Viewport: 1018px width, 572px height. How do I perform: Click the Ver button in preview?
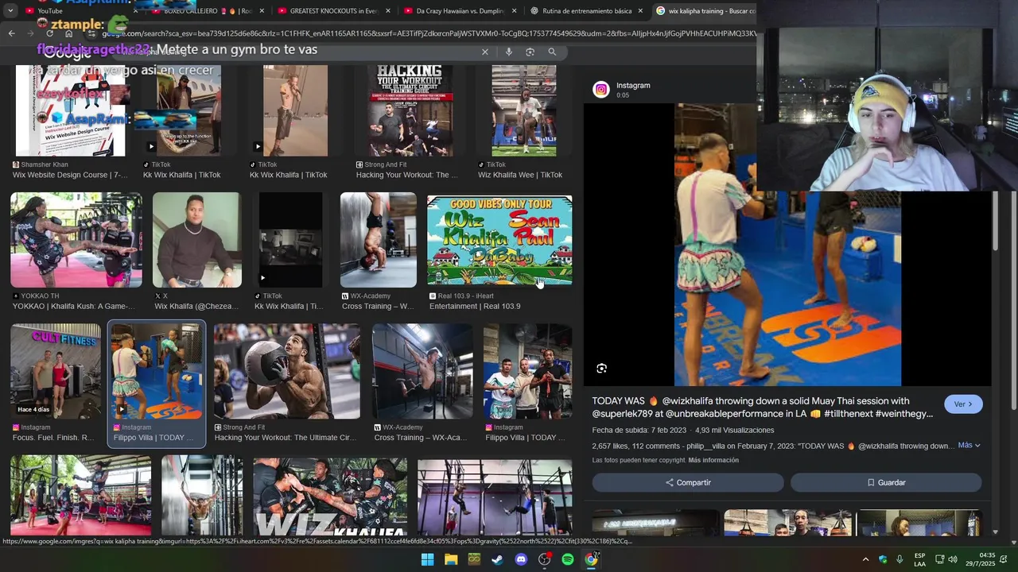963,404
